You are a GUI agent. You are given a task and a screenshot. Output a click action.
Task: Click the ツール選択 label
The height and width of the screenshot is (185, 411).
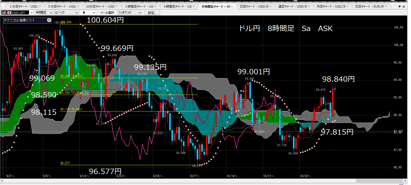[x=107, y=12]
